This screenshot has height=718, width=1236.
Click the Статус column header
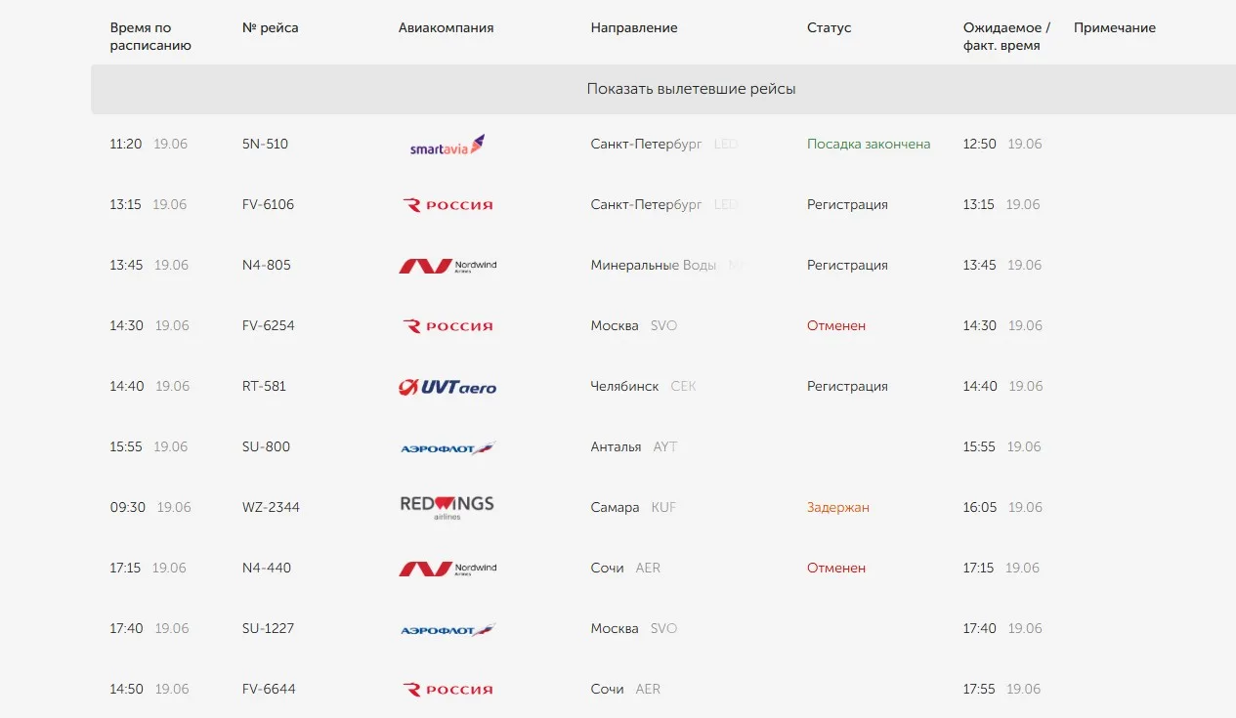click(x=830, y=28)
